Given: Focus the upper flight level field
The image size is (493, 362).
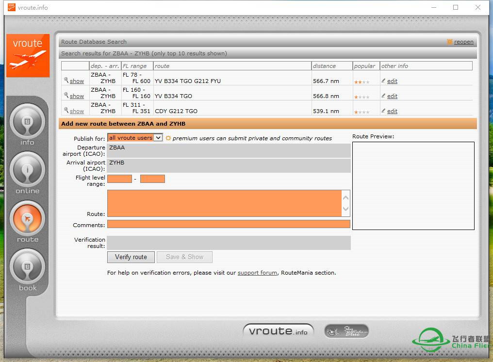Looking at the screenshot, I should pos(152,179).
